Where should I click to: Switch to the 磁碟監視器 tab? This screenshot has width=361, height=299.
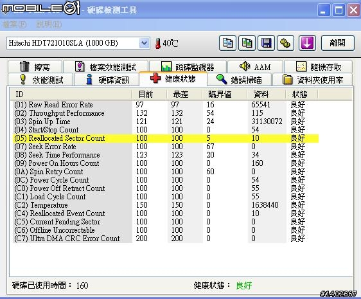point(188,67)
